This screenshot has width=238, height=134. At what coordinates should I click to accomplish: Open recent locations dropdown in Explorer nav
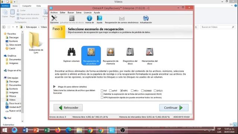click(13, 27)
